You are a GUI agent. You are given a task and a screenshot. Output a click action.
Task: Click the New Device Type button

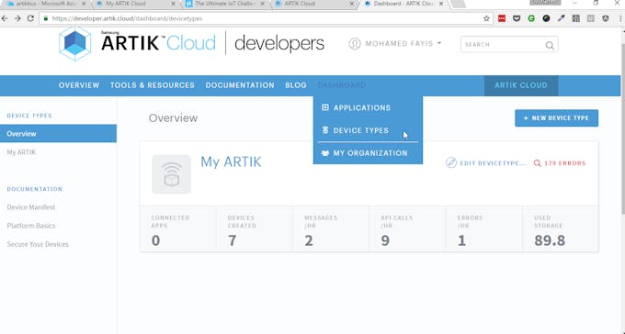point(556,118)
